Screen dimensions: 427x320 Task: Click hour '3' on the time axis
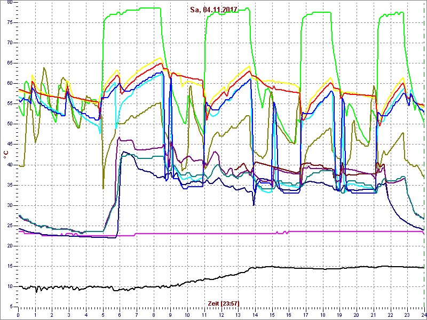click(x=69, y=315)
